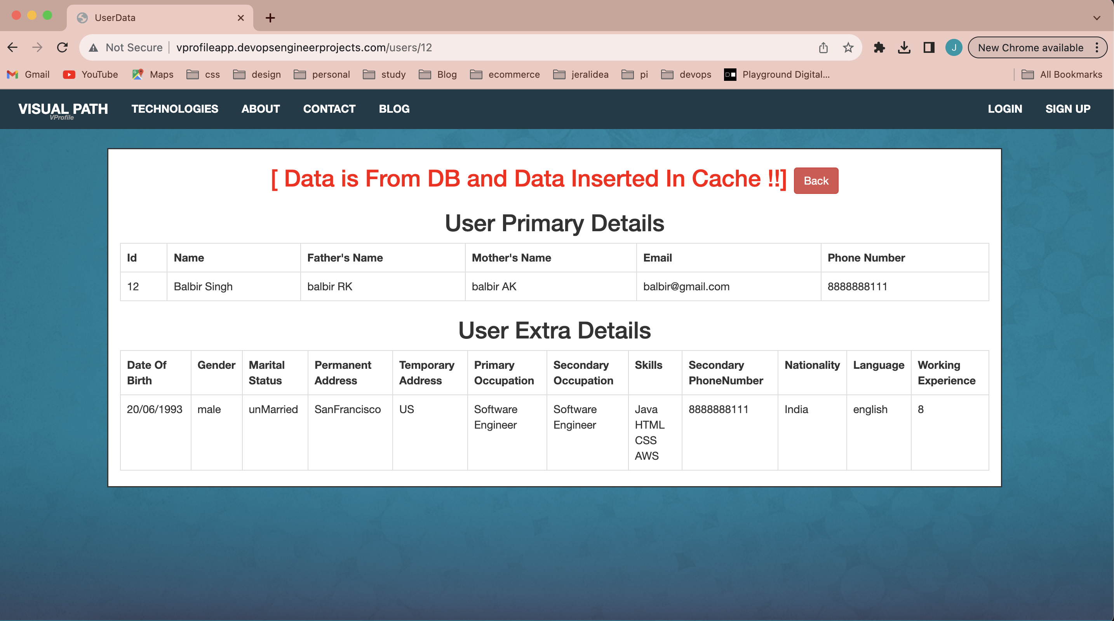Open the Chrome three-dot menu
Screen dimensions: 1114x621
1097,47
